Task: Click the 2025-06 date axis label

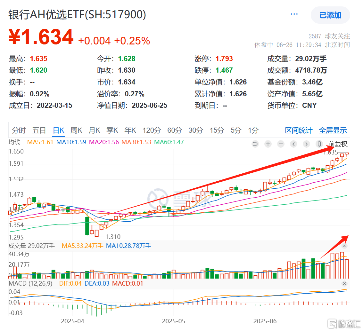Action: [x=265, y=321]
